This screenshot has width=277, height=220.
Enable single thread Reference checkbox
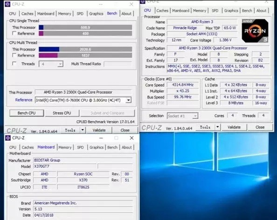click(x=14, y=33)
